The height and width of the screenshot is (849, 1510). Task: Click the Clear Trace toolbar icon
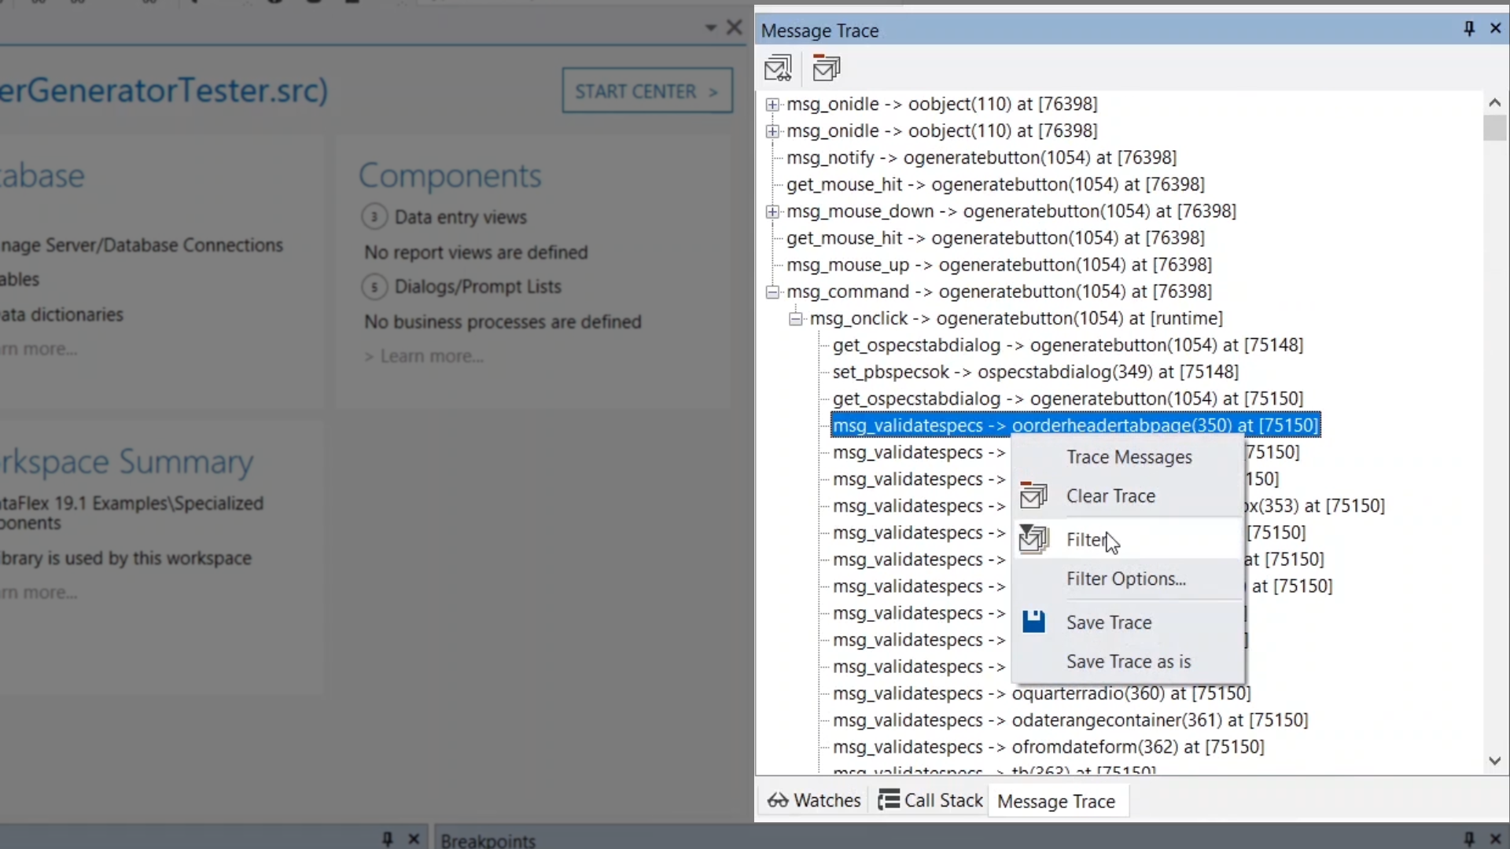[x=826, y=68]
